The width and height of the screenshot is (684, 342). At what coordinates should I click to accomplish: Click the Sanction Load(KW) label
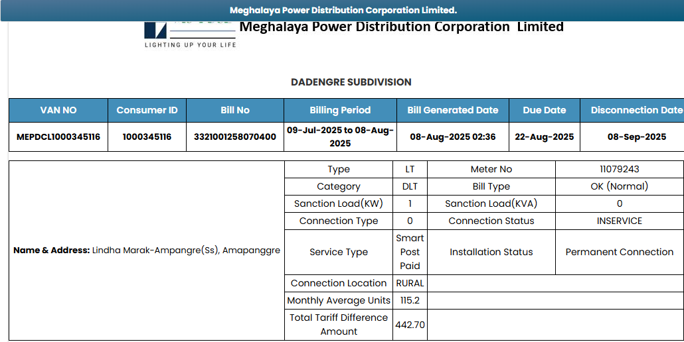pyautogui.click(x=339, y=203)
